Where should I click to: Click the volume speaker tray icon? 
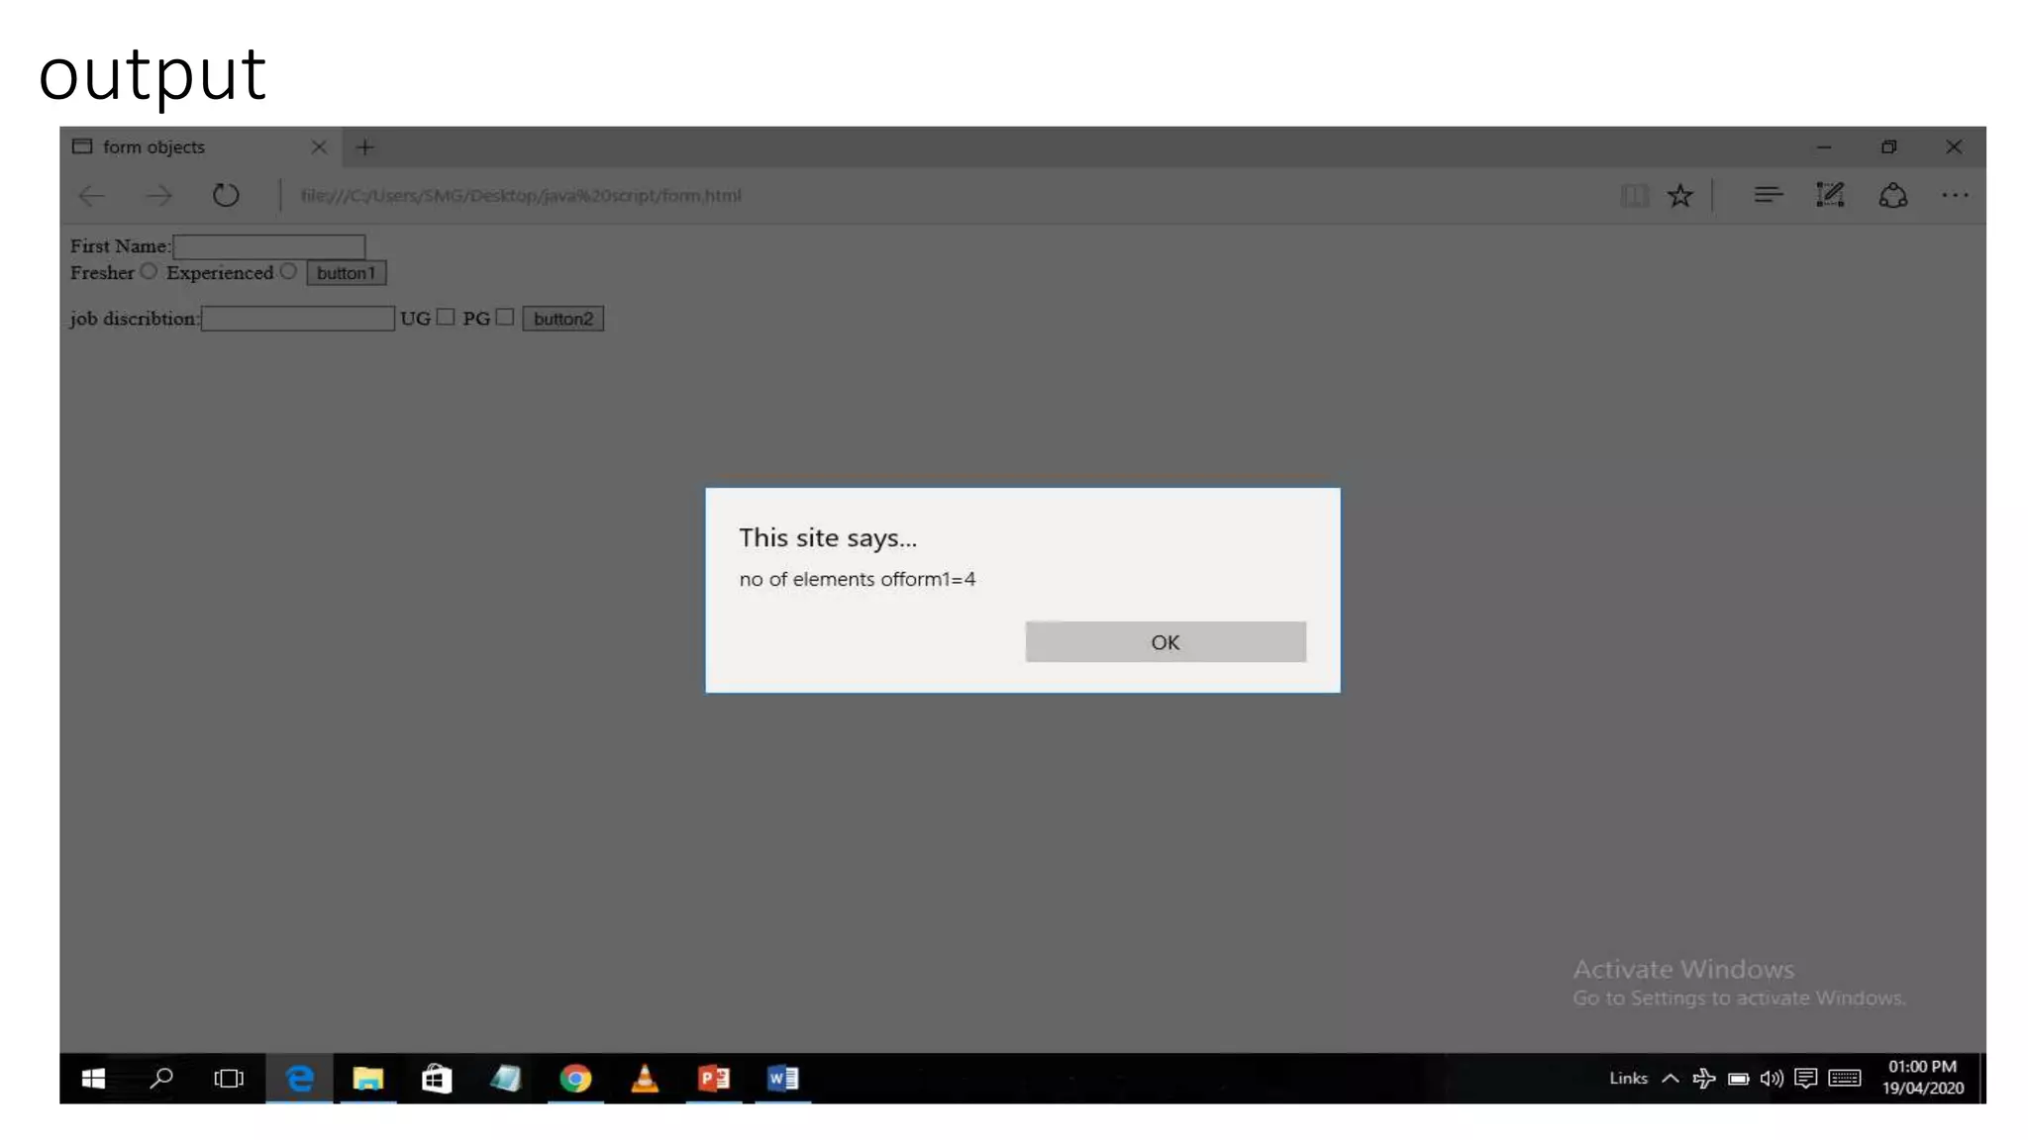pyautogui.click(x=1772, y=1078)
